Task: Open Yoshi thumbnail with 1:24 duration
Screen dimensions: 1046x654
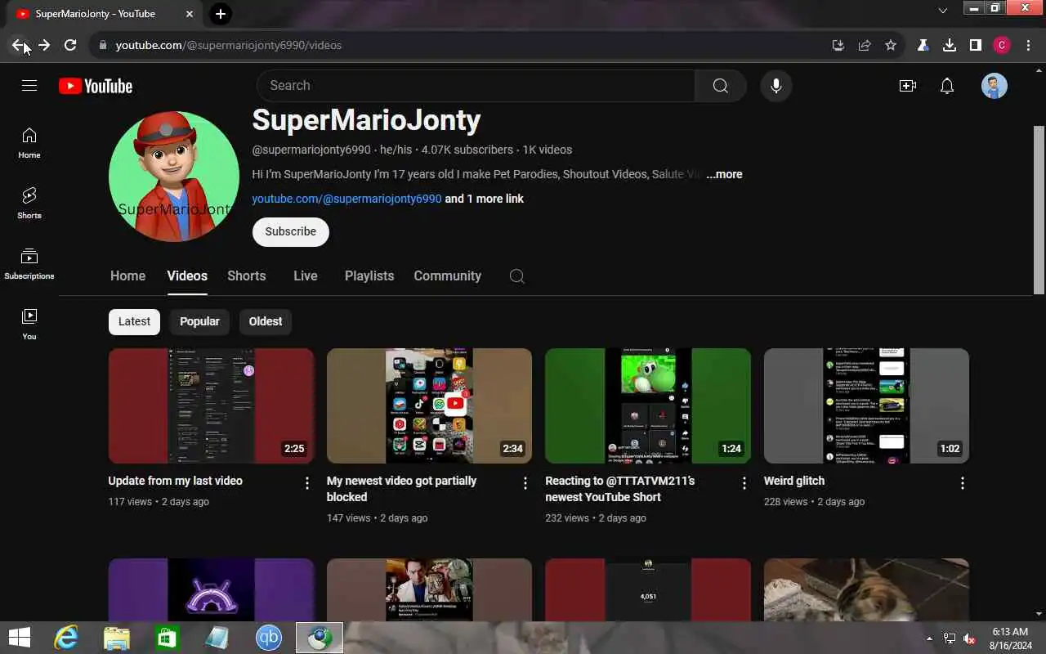Action: tap(648, 406)
